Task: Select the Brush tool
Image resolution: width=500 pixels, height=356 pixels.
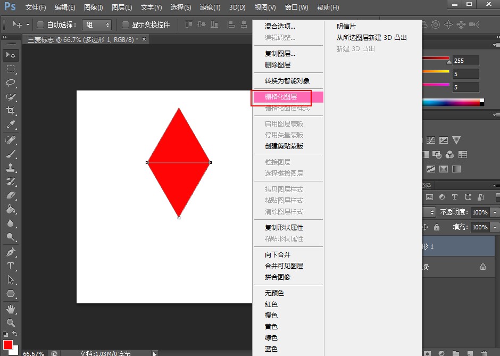Action: tap(11, 154)
